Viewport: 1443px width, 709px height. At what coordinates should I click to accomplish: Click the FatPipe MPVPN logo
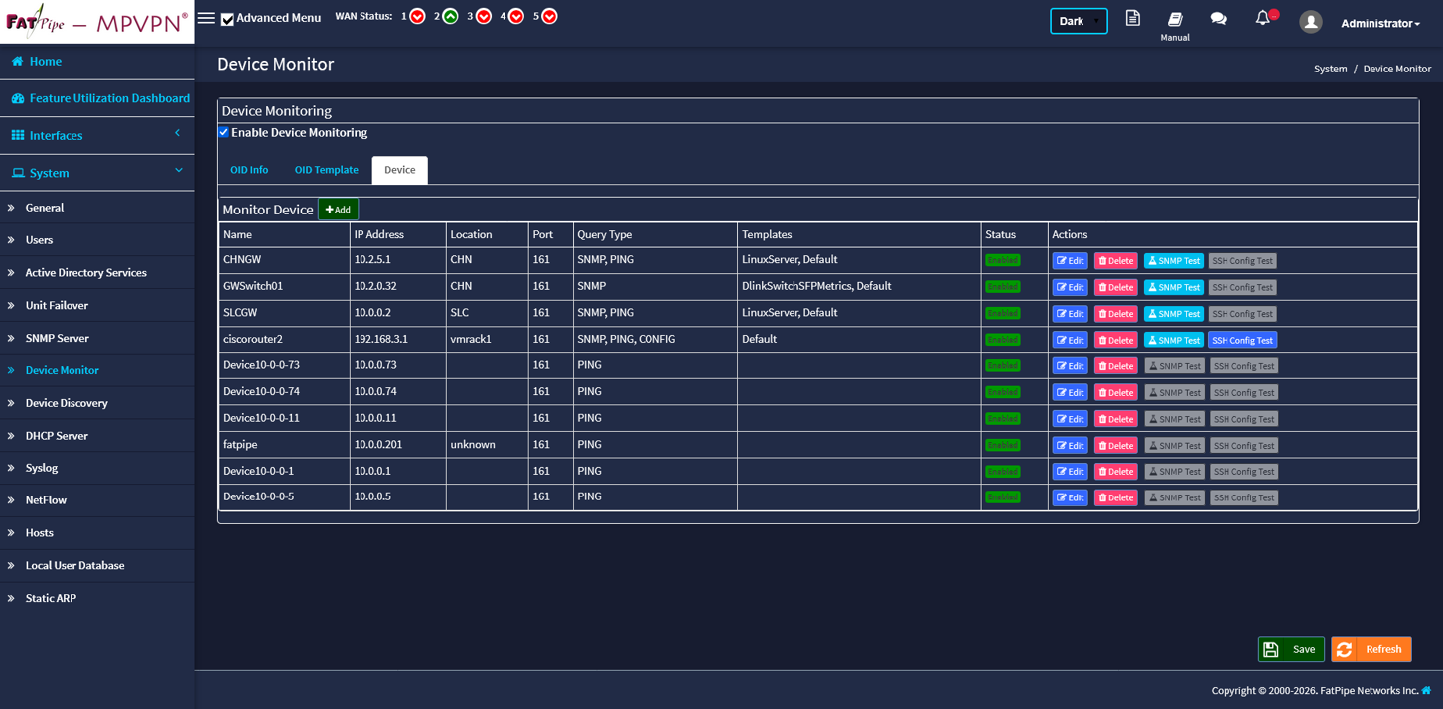tap(96, 21)
